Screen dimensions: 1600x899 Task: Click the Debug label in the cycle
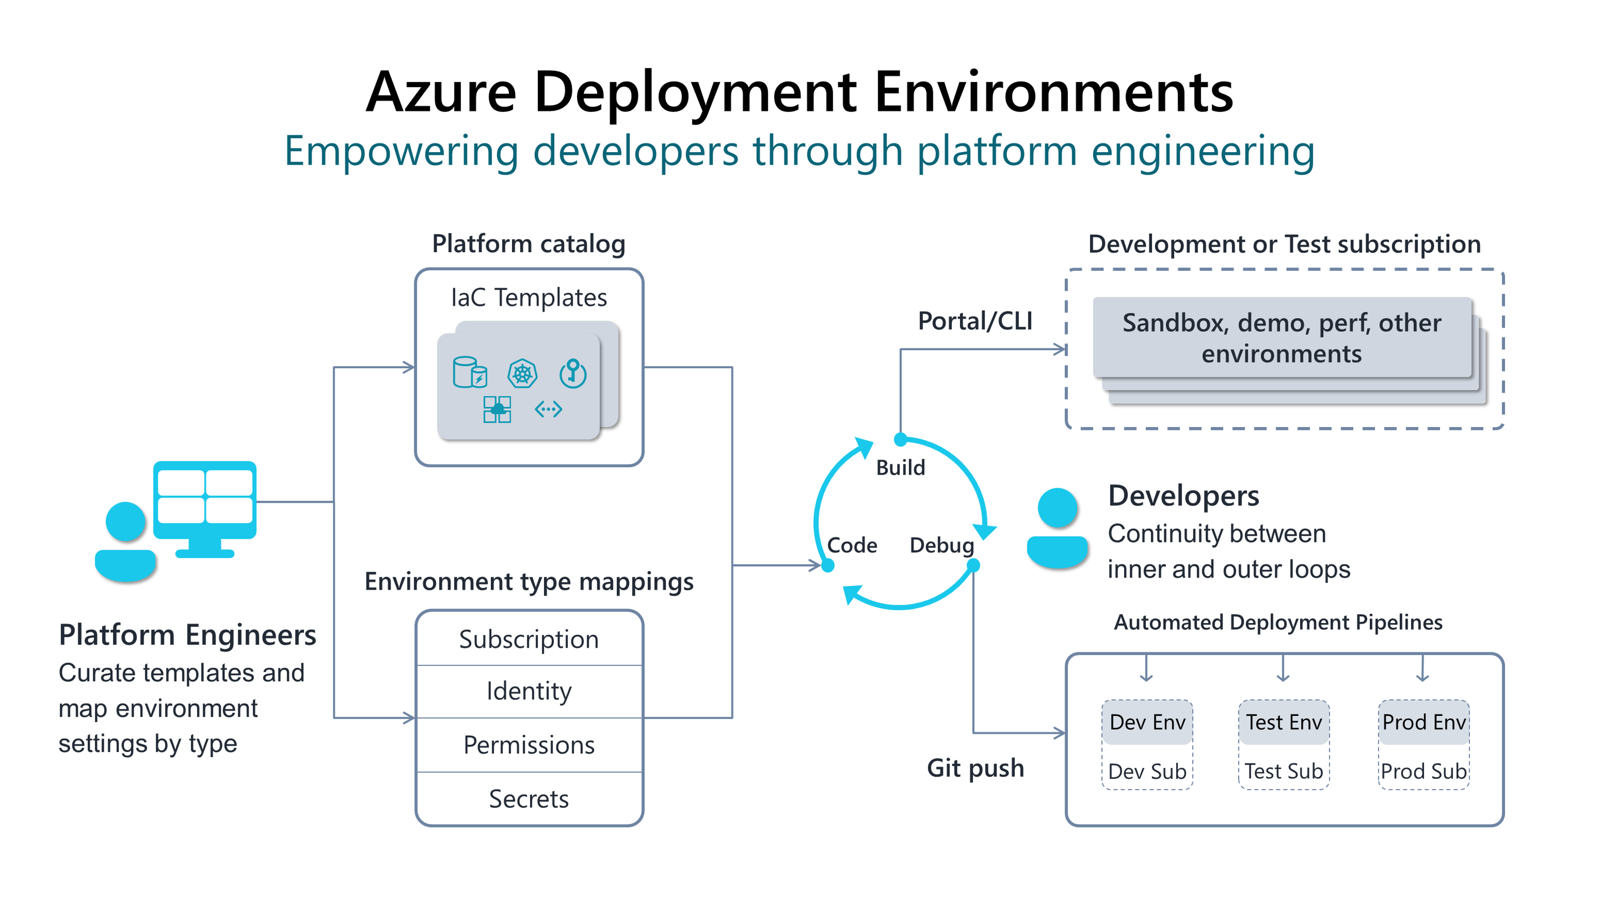pyautogui.click(x=942, y=545)
